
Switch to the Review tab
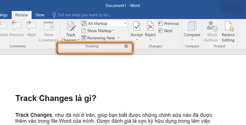[22, 15]
